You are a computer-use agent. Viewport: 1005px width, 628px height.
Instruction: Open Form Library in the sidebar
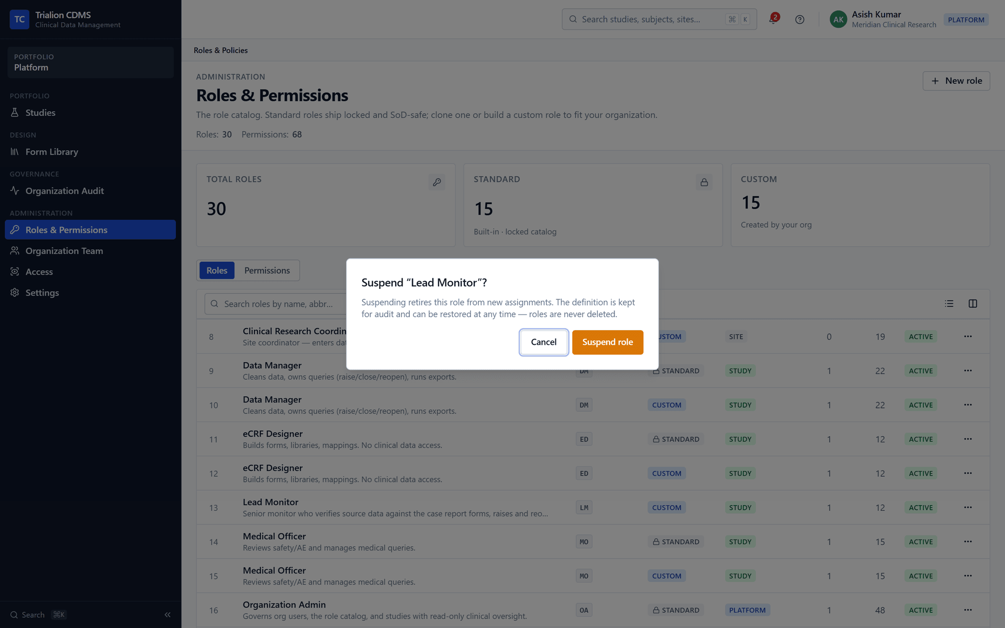click(90, 152)
